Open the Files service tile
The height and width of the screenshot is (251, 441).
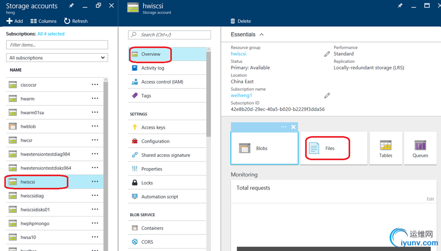pos(334,148)
